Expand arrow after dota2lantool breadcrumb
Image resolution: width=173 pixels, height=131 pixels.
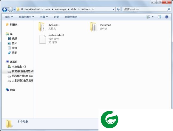(x=42, y=9)
